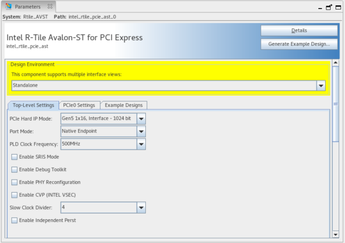
Task: Expand the PCIe Hard IP Mode dropdown
Action: click(x=141, y=118)
